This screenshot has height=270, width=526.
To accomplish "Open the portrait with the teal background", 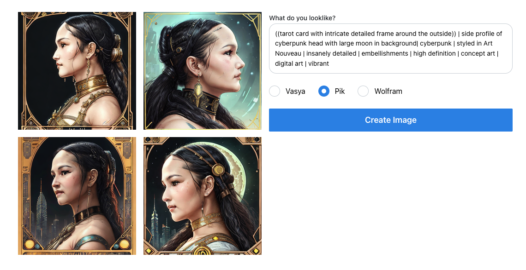I will [203, 71].
